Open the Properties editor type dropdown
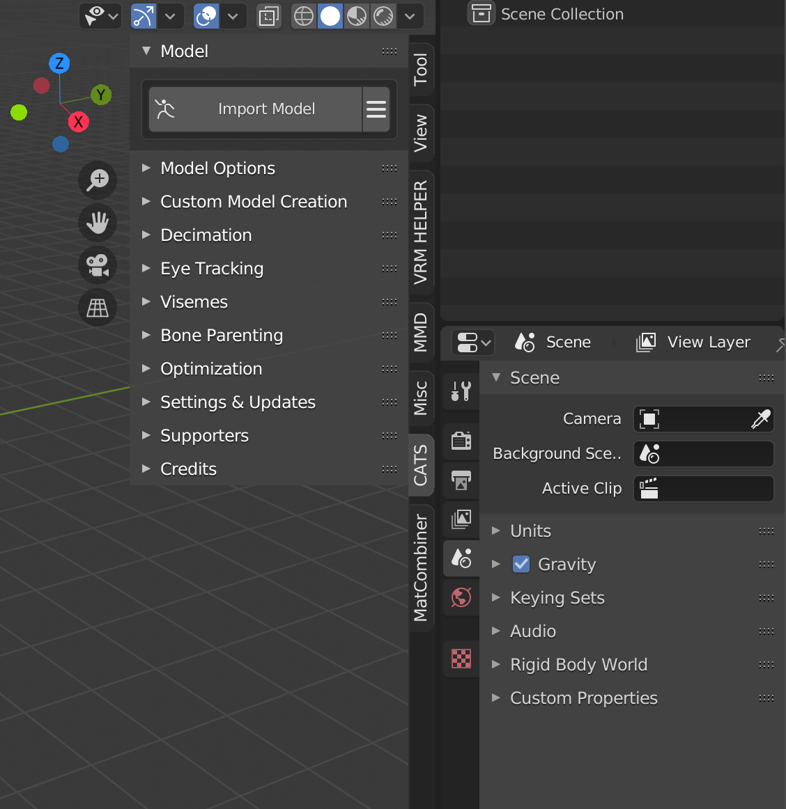Viewport: 786px width, 809px height. click(473, 343)
